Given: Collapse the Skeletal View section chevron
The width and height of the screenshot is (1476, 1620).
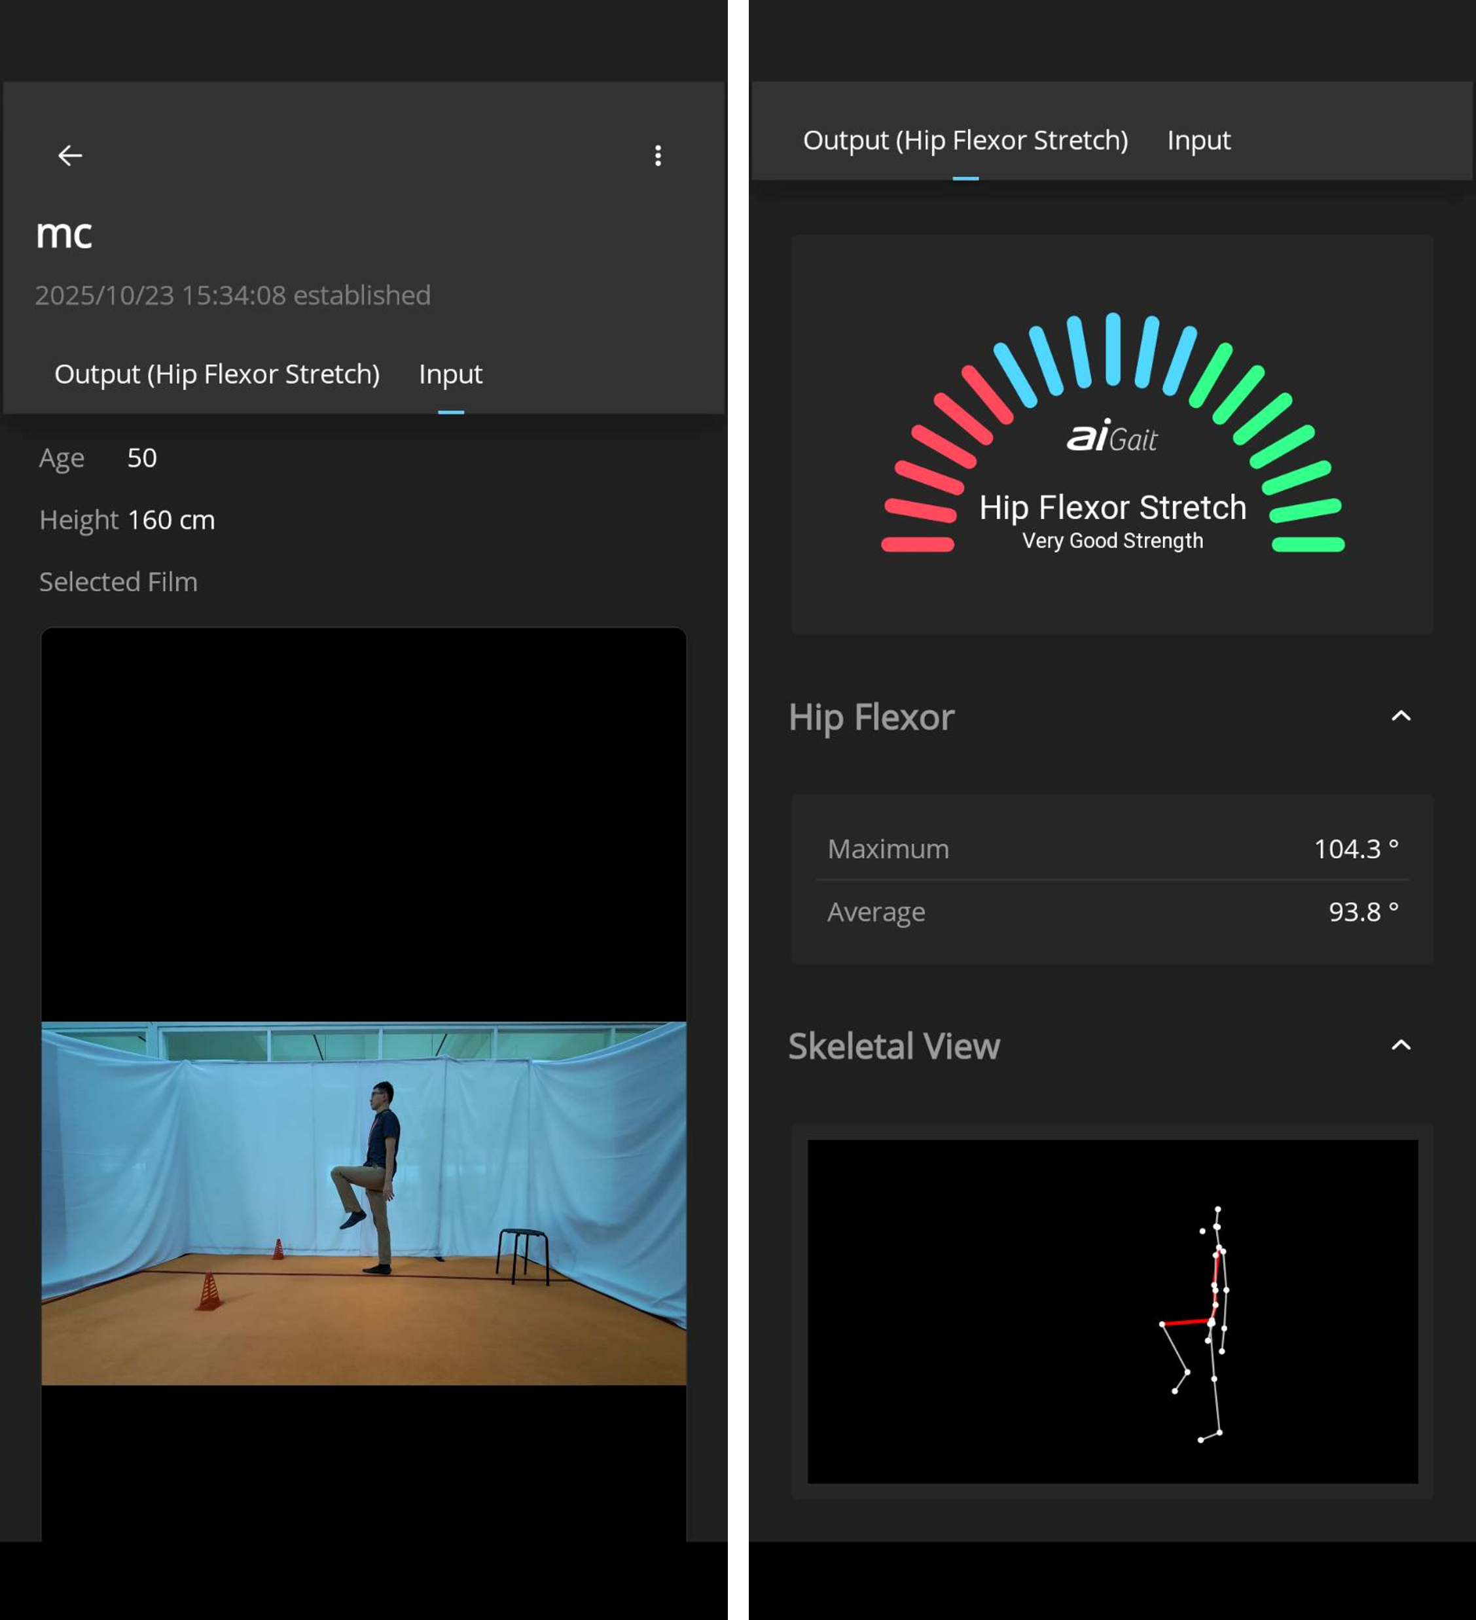Looking at the screenshot, I should click(1401, 1045).
